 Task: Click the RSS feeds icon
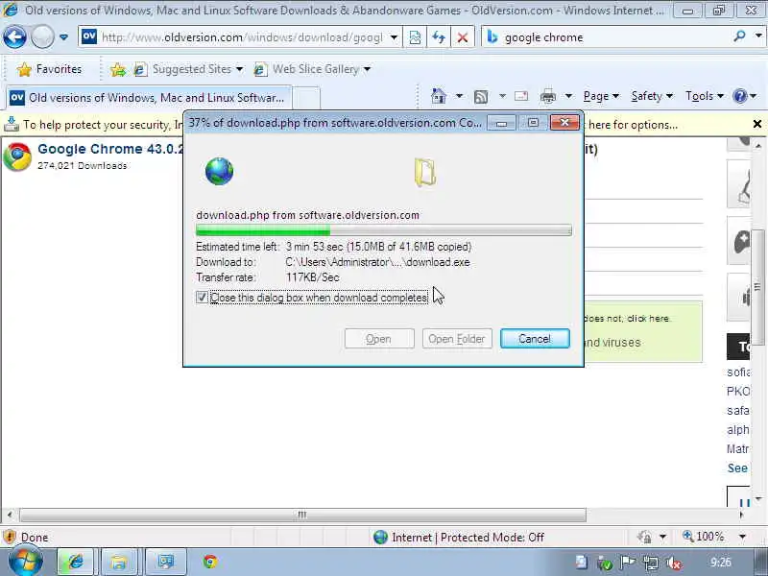click(481, 97)
